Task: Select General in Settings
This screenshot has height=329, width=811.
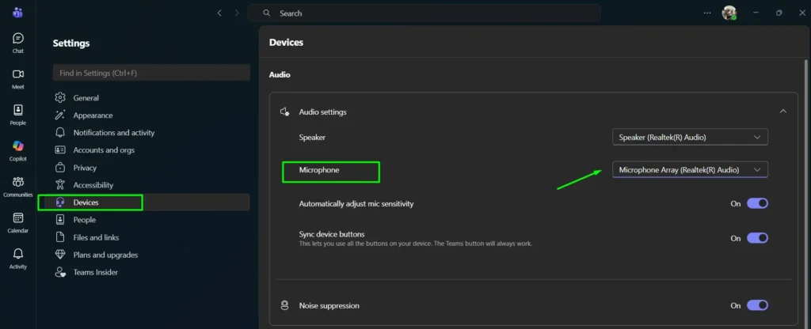Action: pos(86,97)
